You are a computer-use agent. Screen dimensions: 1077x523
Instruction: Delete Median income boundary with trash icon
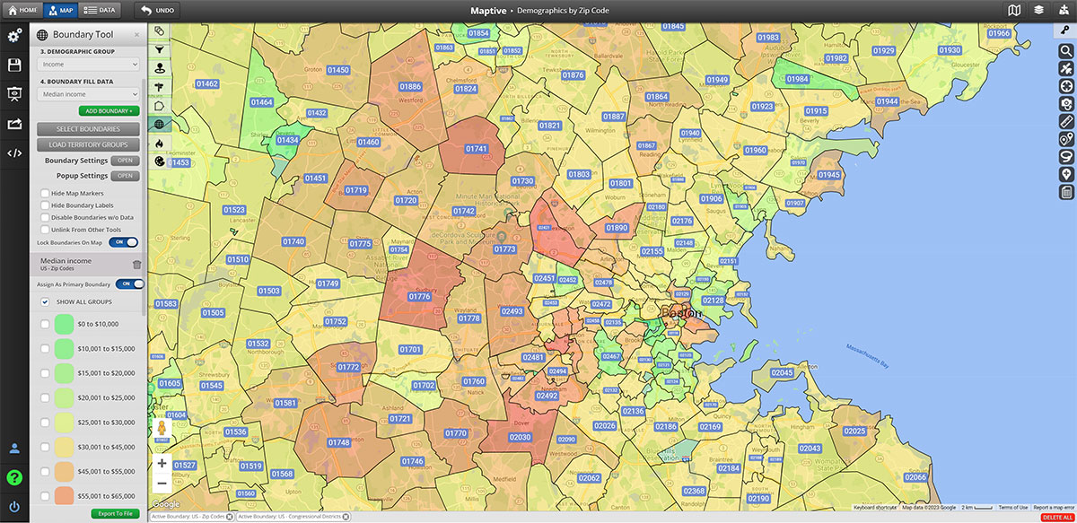[x=136, y=265]
